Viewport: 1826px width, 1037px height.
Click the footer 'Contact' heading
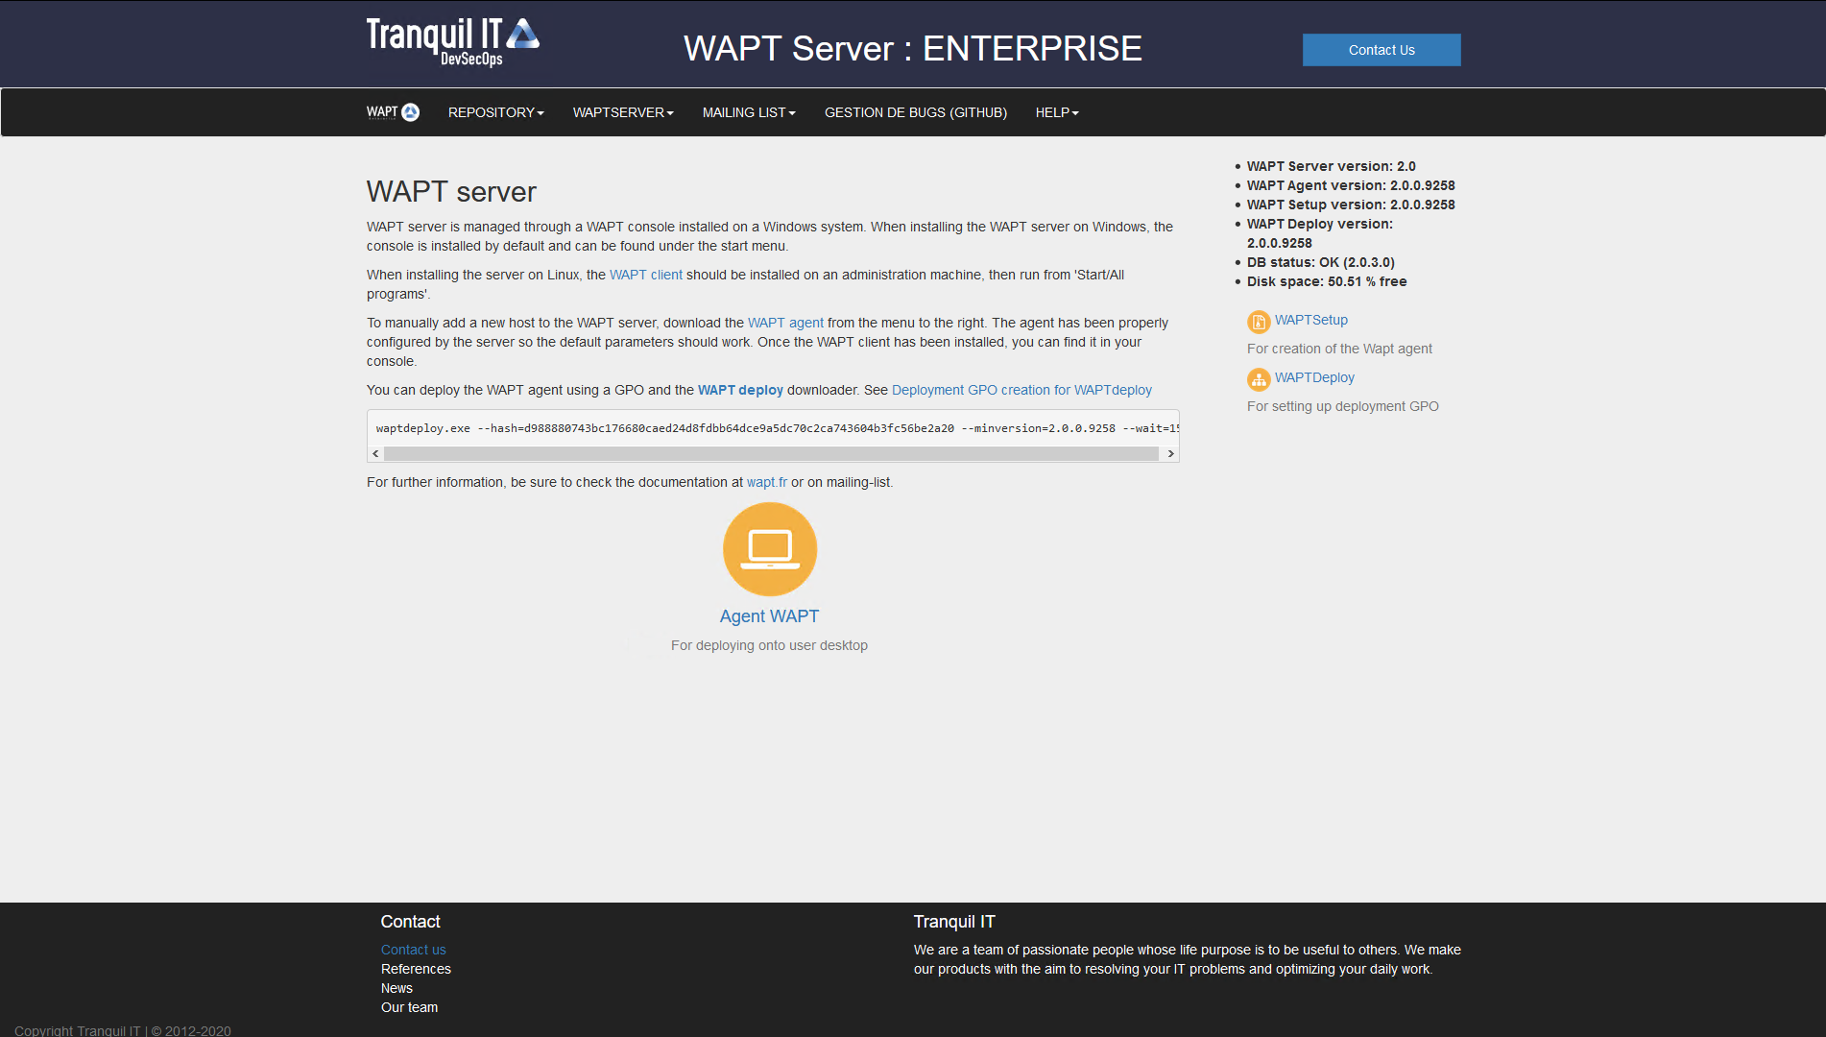coord(410,922)
